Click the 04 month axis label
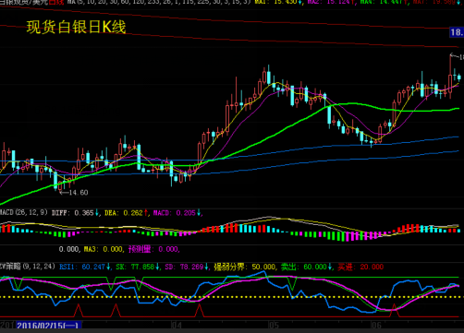 click(x=177, y=326)
